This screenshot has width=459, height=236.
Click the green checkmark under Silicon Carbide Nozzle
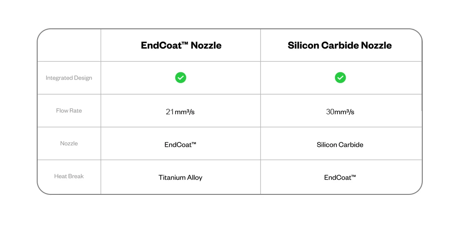[x=340, y=78]
